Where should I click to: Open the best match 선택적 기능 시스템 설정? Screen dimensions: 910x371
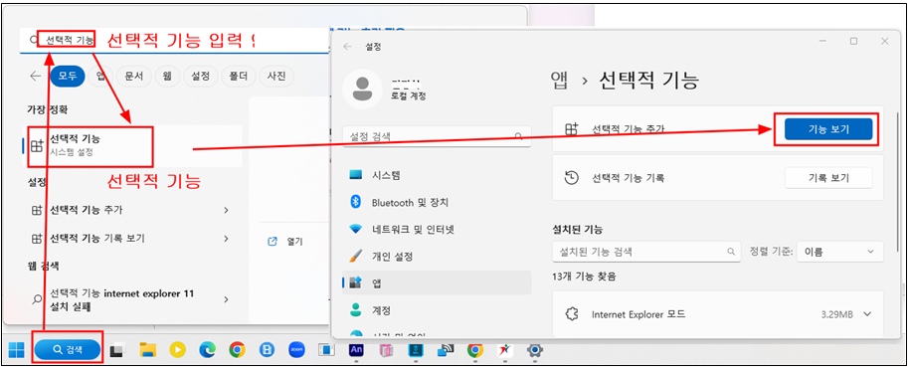click(x=131, y=146)
